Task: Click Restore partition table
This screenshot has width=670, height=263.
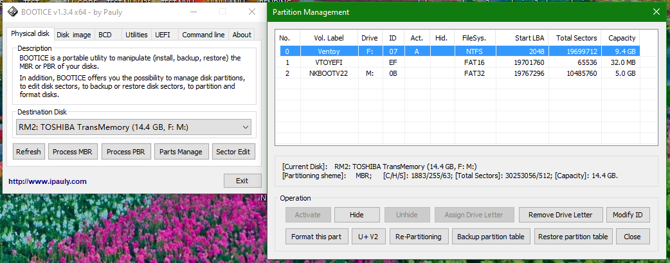Action: (573, 237)
